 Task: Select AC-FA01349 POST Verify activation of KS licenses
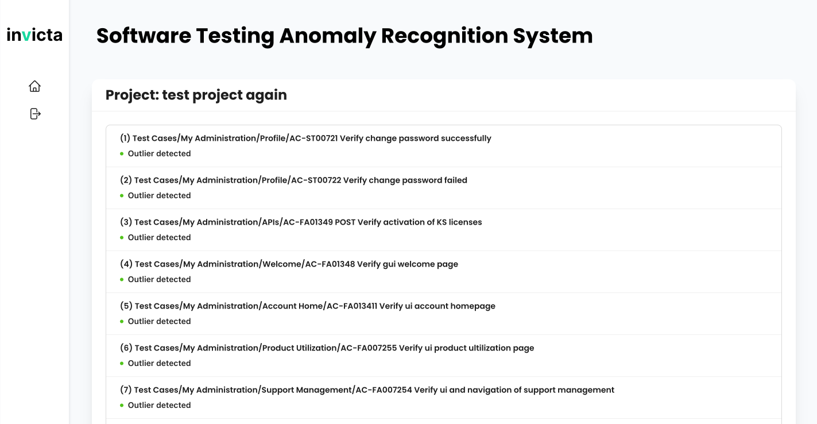(x=301, y=222)
